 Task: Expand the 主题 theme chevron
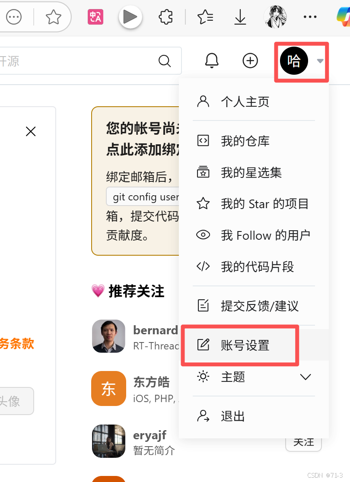click(305, 377)
